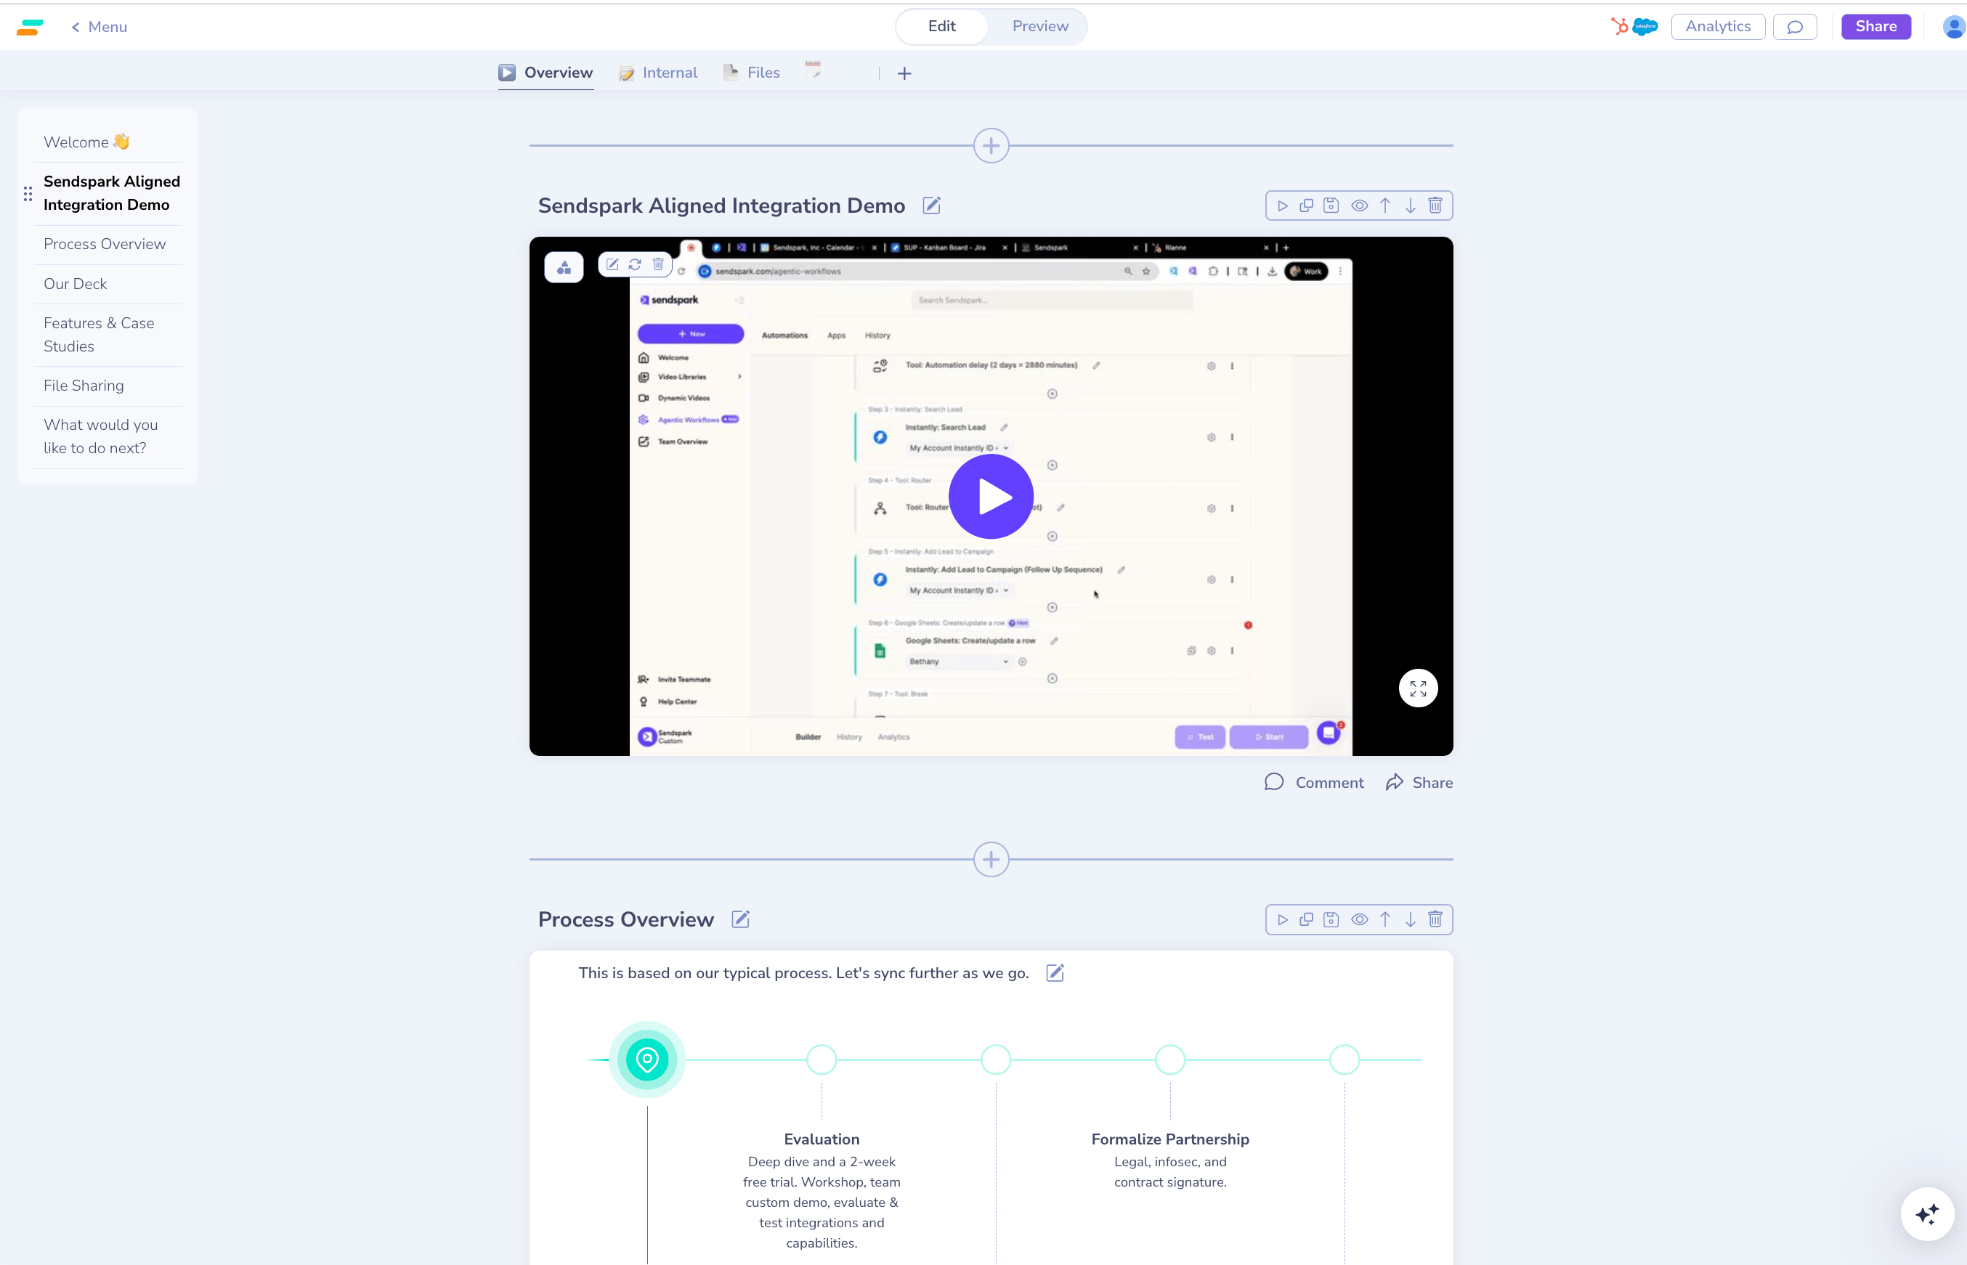Select the Formalize Partnership timeline step circle
Viewport: 1967px width, 1265px height.
[1170, 1059]
